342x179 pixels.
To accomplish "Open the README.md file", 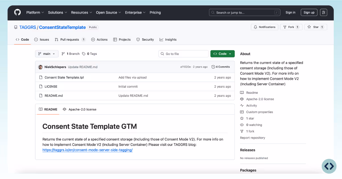I will (x=54, y=95).
